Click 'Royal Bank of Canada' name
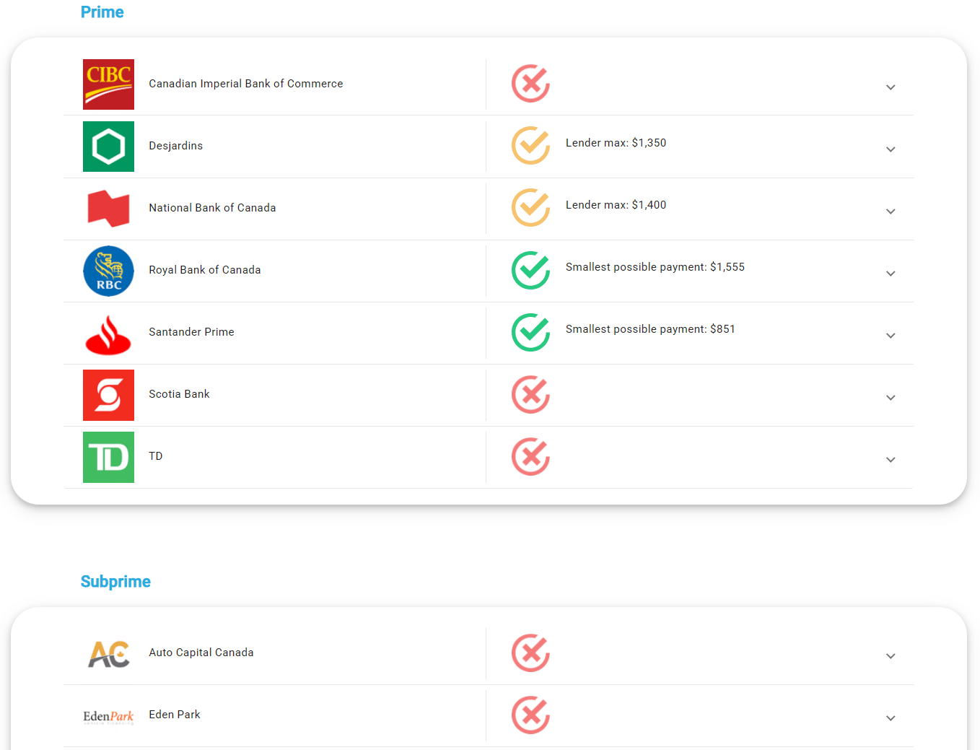Viewport: 980px width, 750px height. coord(205,270)
